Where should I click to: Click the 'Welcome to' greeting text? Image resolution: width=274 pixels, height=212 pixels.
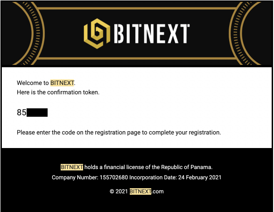(33, 83)
